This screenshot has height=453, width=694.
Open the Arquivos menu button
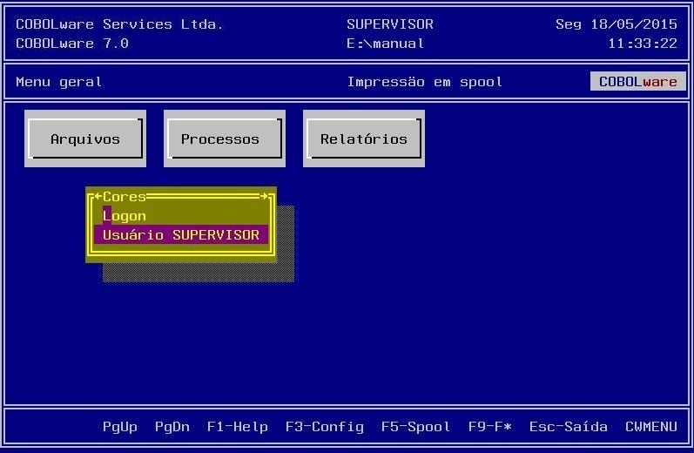coord(85,139)
